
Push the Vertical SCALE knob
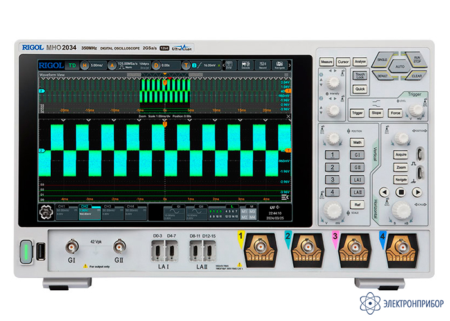point(333,211)
